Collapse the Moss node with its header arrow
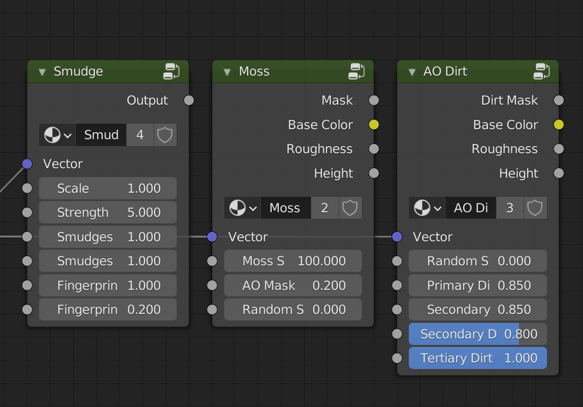 point(227,71)
